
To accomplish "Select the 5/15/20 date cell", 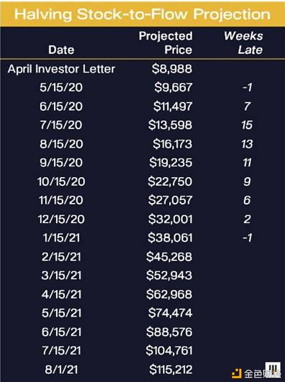I will coord(61,87).
